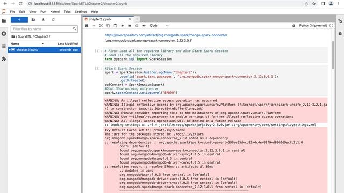Switch kernel via Python 3 (ipykernel) label
The width and height of the screenshot is (344, 193).
[313, 26]
